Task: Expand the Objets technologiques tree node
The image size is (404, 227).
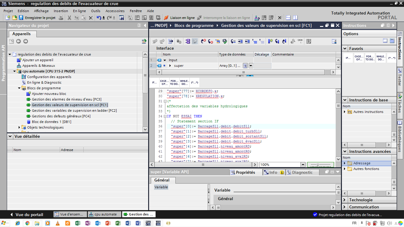Action: [x=20, y=127]
